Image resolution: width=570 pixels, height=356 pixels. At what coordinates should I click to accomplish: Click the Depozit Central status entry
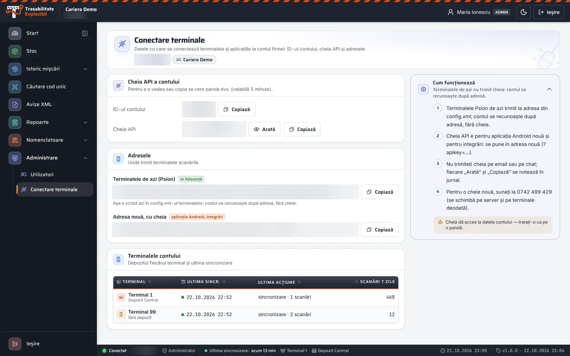point(330,351)
